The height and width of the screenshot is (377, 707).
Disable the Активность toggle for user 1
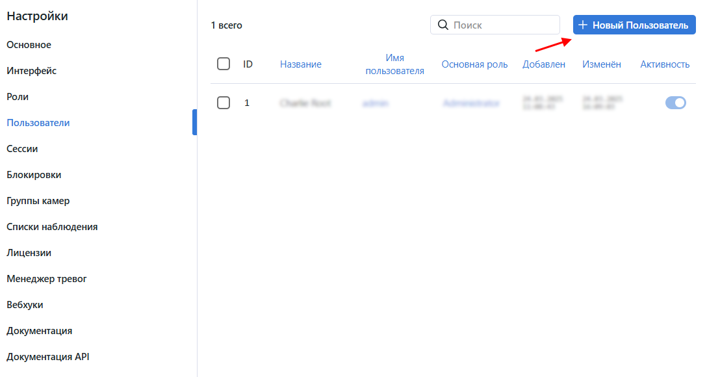coord(676,102)
